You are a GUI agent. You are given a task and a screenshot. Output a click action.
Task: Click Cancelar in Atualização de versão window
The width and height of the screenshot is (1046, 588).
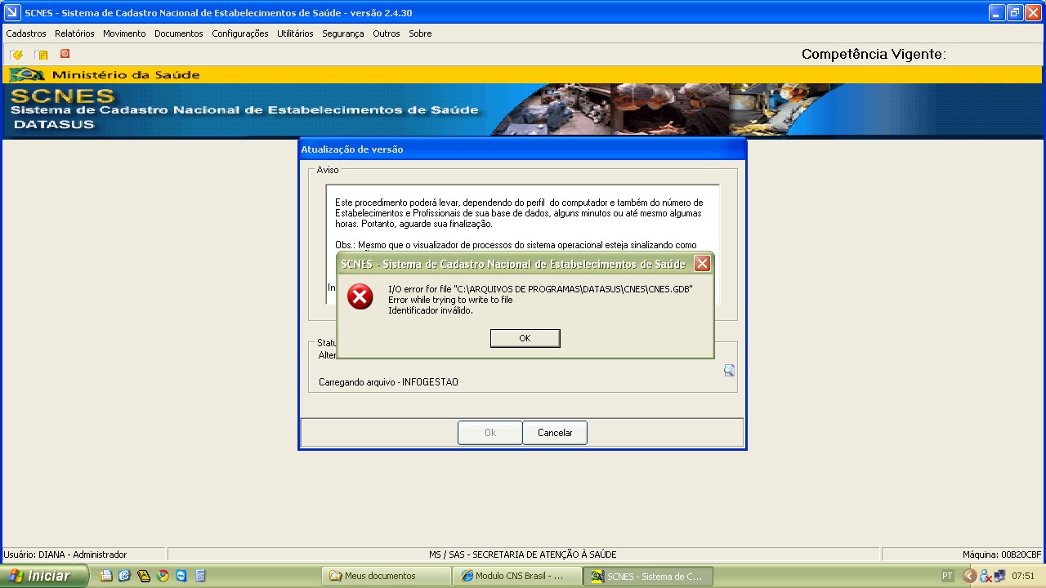pos(555,433)
